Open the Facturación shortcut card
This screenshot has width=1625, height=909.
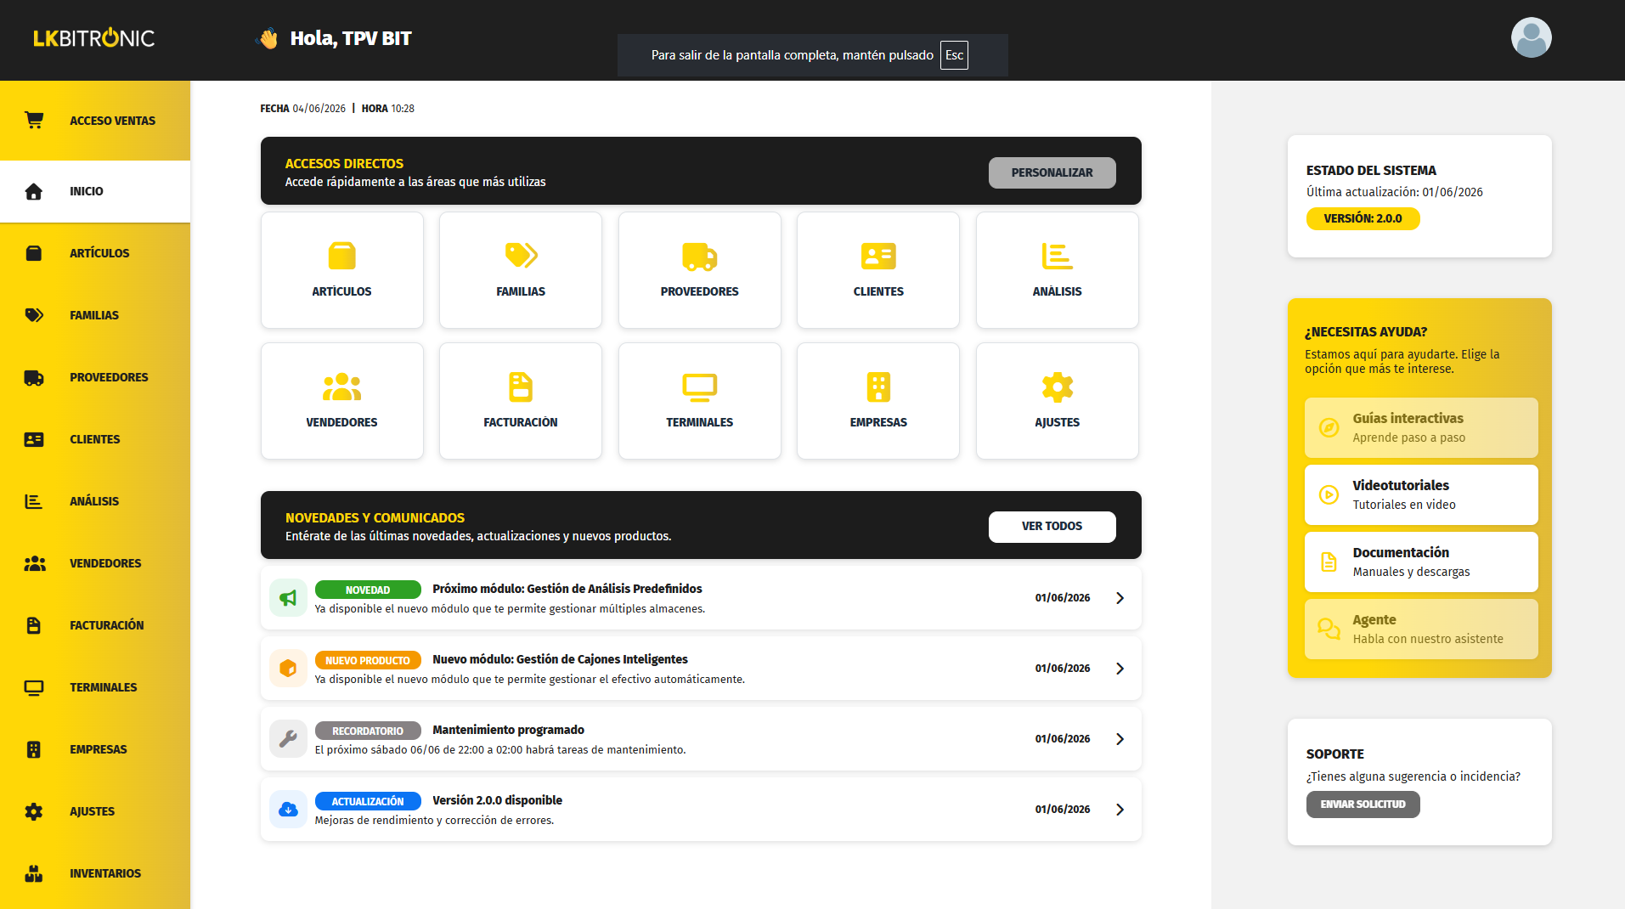click(521, 401)
